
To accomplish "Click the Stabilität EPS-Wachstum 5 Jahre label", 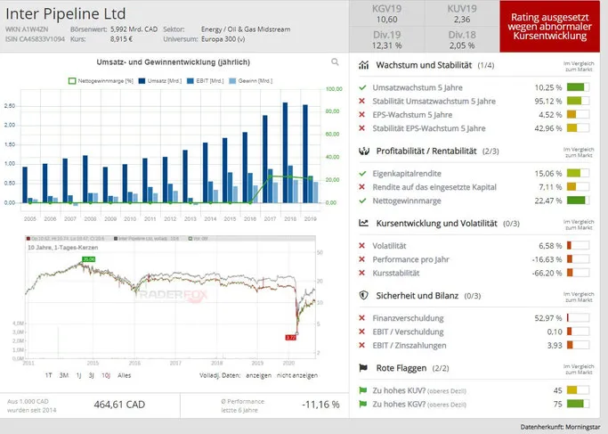I will pyautogui.click(x=429, y=128).
